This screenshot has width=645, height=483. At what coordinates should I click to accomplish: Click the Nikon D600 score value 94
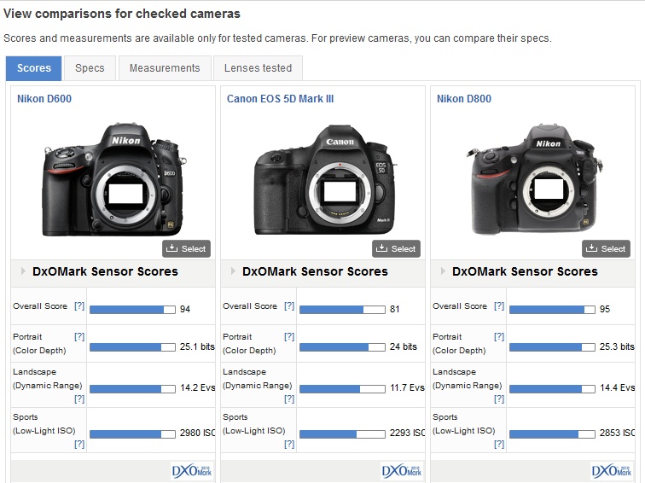pyautogui.click(x=185, y=310)
